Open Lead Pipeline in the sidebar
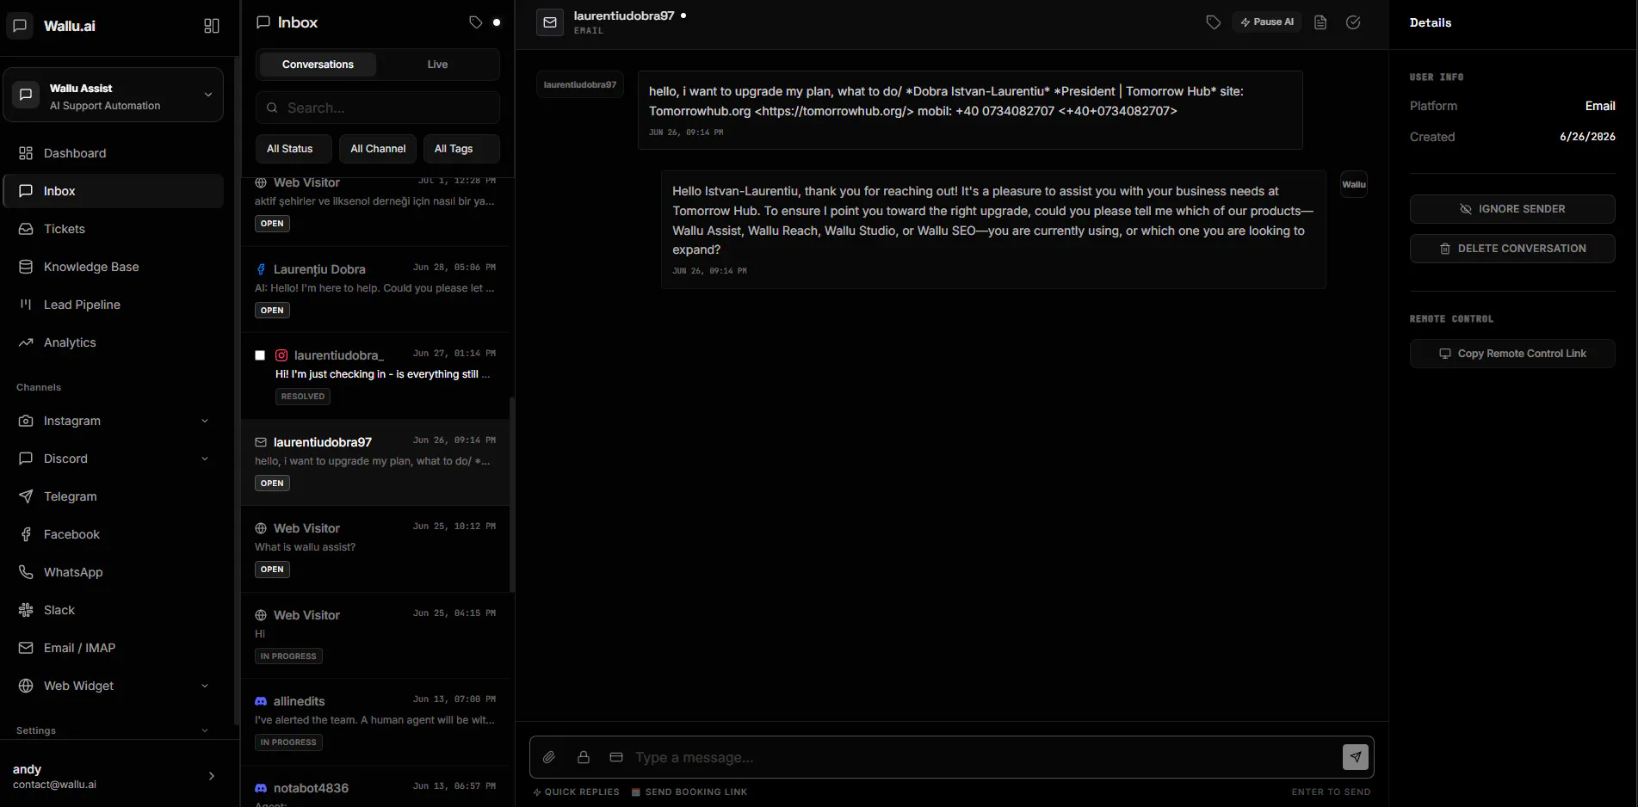This screenshot has width=1638, height=807. pos(114,305)
